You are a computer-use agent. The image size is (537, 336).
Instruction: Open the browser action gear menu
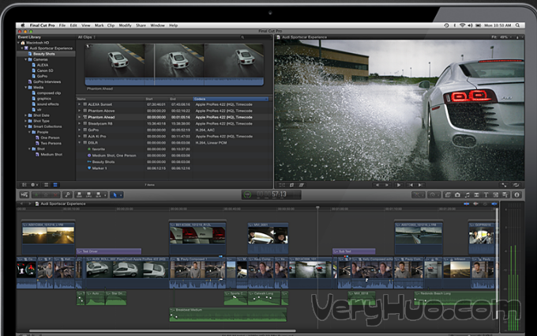[x=34, y=185]
